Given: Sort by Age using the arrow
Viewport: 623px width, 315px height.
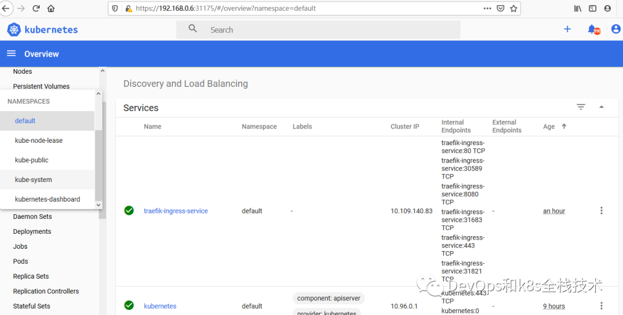Looking at the screenshot, I should tap(564, 126).
